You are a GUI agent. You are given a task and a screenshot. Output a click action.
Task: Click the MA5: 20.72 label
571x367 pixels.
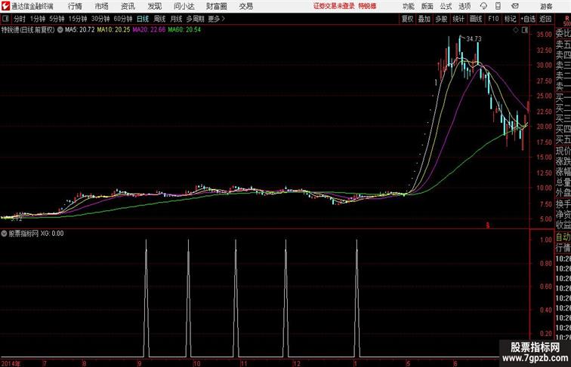point(80,30)
